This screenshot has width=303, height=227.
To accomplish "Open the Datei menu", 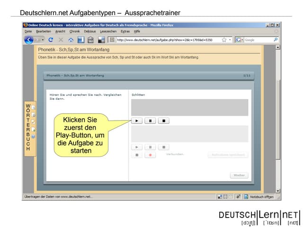I will pos(28,31).
